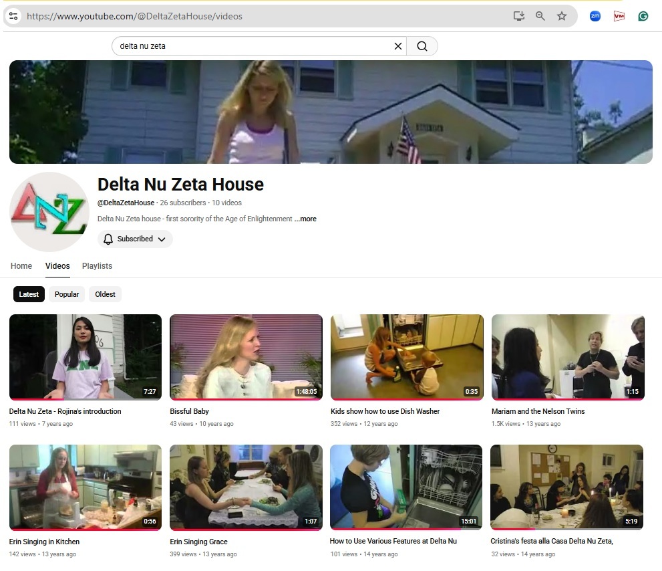Open the Zoom extension icon
Viewport: 662px width, 571px height.
595,16
